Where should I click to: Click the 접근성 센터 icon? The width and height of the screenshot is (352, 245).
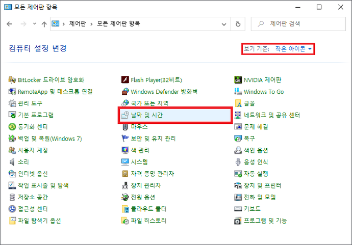(12, 209)
